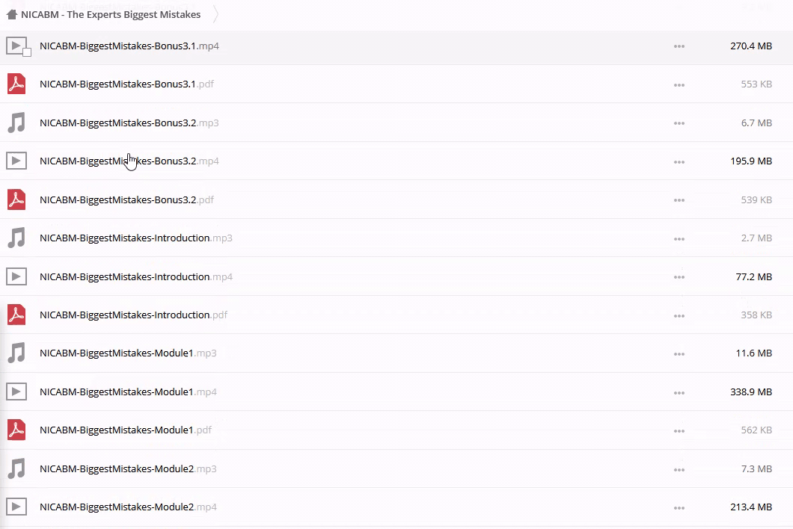This screenshot has height=529, width=793.
Task: Show the ellipsis menu for Bonus3.2.pdf
Action: (x=679, y=200)
